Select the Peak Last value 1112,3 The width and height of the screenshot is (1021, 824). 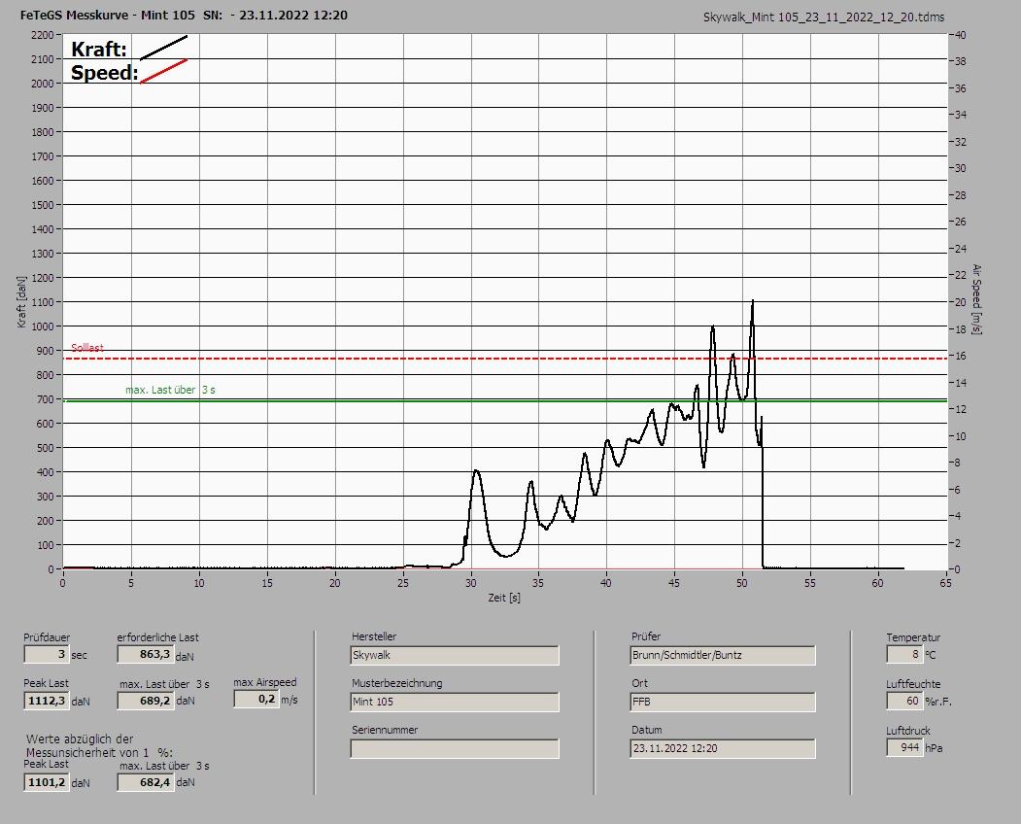pyautogui.click(x=47, y=701)
